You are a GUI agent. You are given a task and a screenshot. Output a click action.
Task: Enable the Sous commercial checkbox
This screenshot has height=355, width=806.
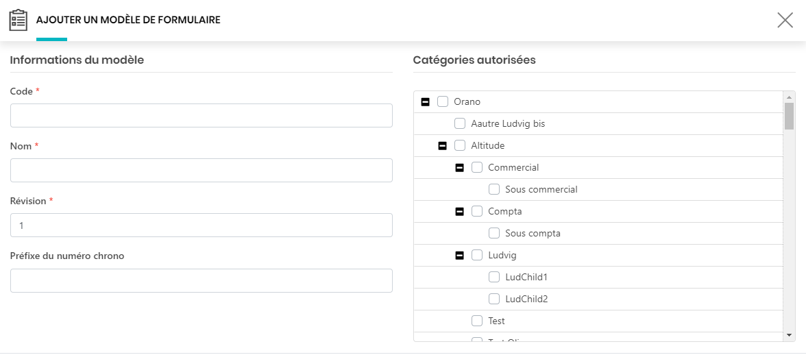[x=494, y=189]
